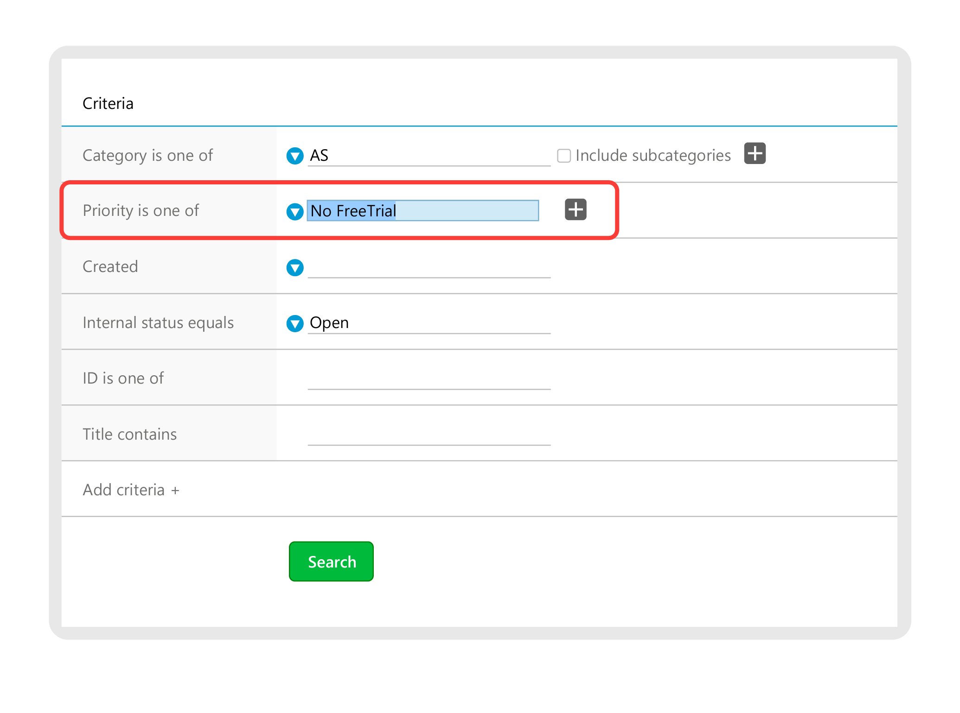Click the ID is one of input field
This screenshot has width=960, height=713.
pos(429,379)
